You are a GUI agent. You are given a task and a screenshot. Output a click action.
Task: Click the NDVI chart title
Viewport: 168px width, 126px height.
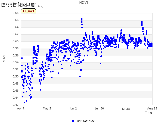[x=83, y=3]
